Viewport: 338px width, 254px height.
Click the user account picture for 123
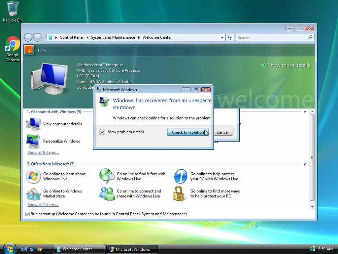coord(29,50)
